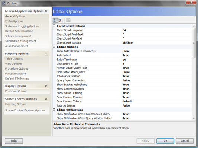Viewport: 198px width, 148px height.
Task: Click the strItem value cell
Action: [x=157, y=43]
